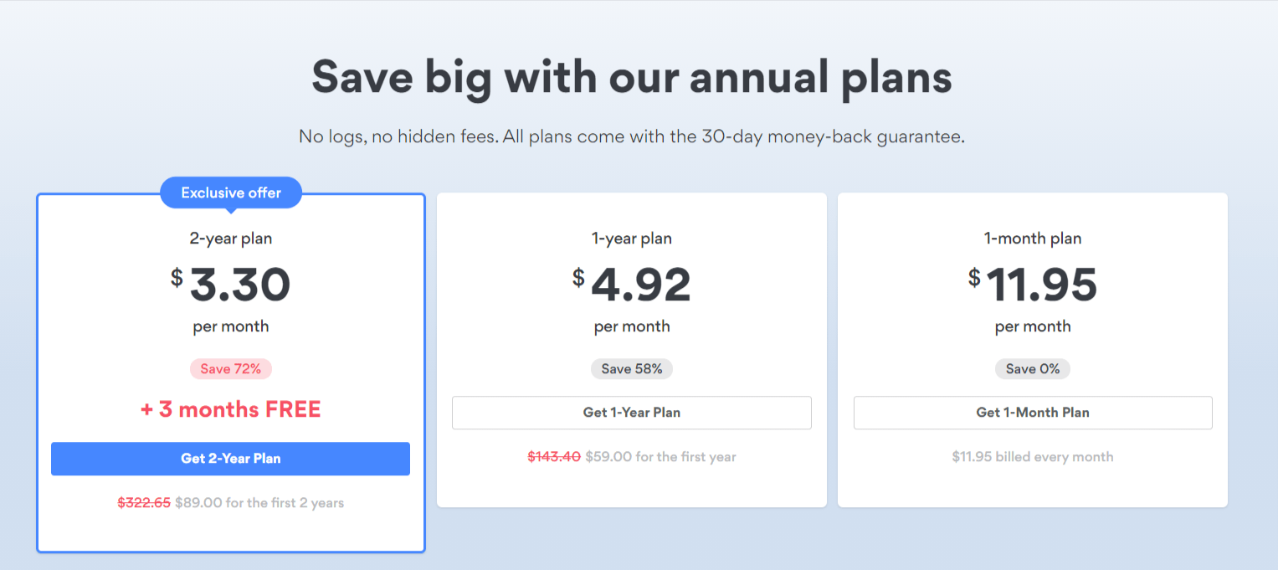
Task: Click the Get 1-Year Plan button
Action: 632,413
